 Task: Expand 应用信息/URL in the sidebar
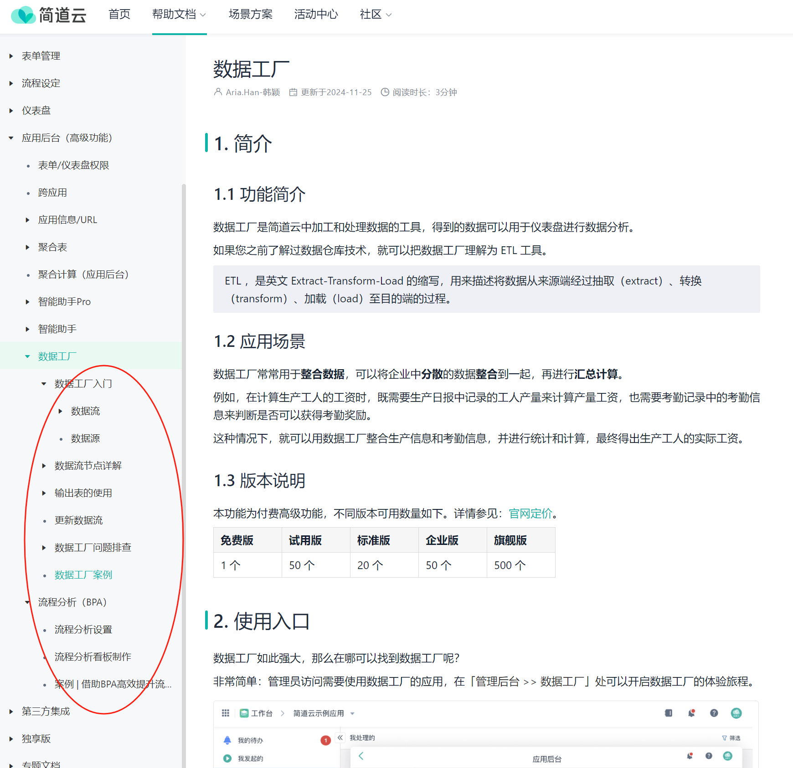(x=27, y=220)
